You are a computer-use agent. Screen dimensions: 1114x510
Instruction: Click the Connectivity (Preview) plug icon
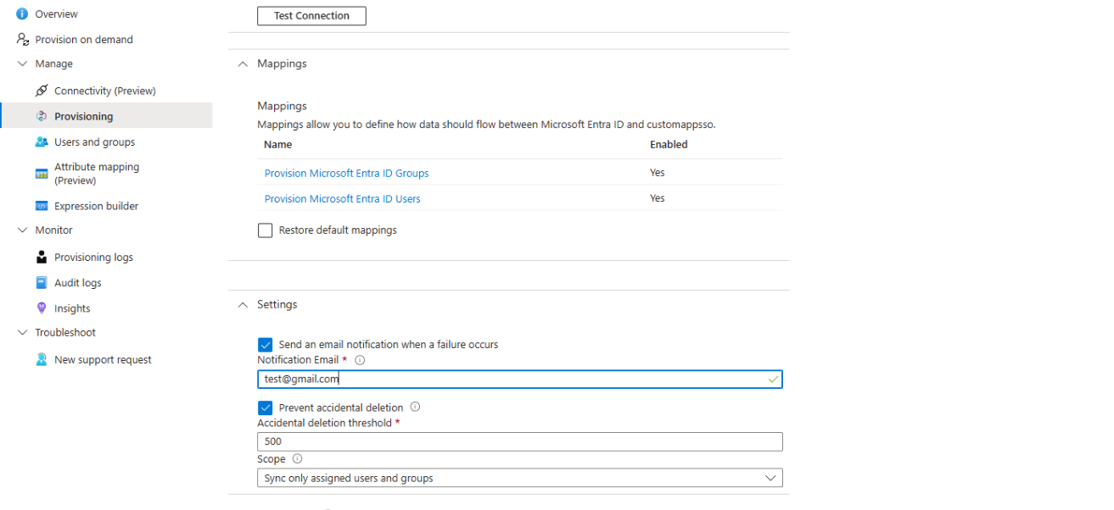pos(42,91)
